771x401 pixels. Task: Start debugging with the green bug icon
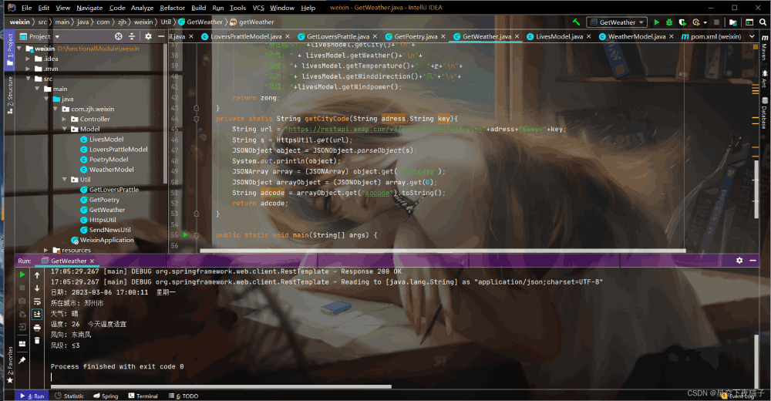click(x=670, y=22)
